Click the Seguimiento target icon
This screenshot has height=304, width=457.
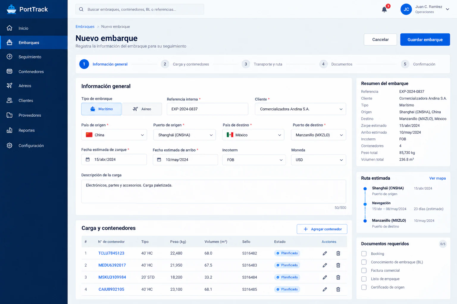[x=10, y=57]
